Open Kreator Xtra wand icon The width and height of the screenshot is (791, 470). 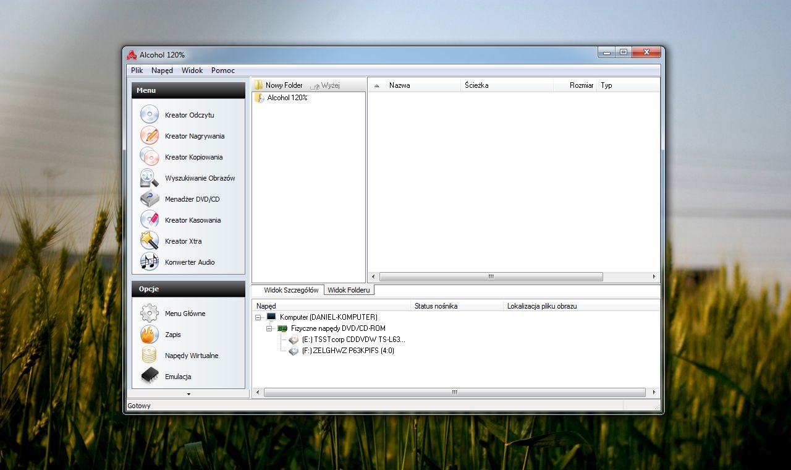[x=150, y=241]
